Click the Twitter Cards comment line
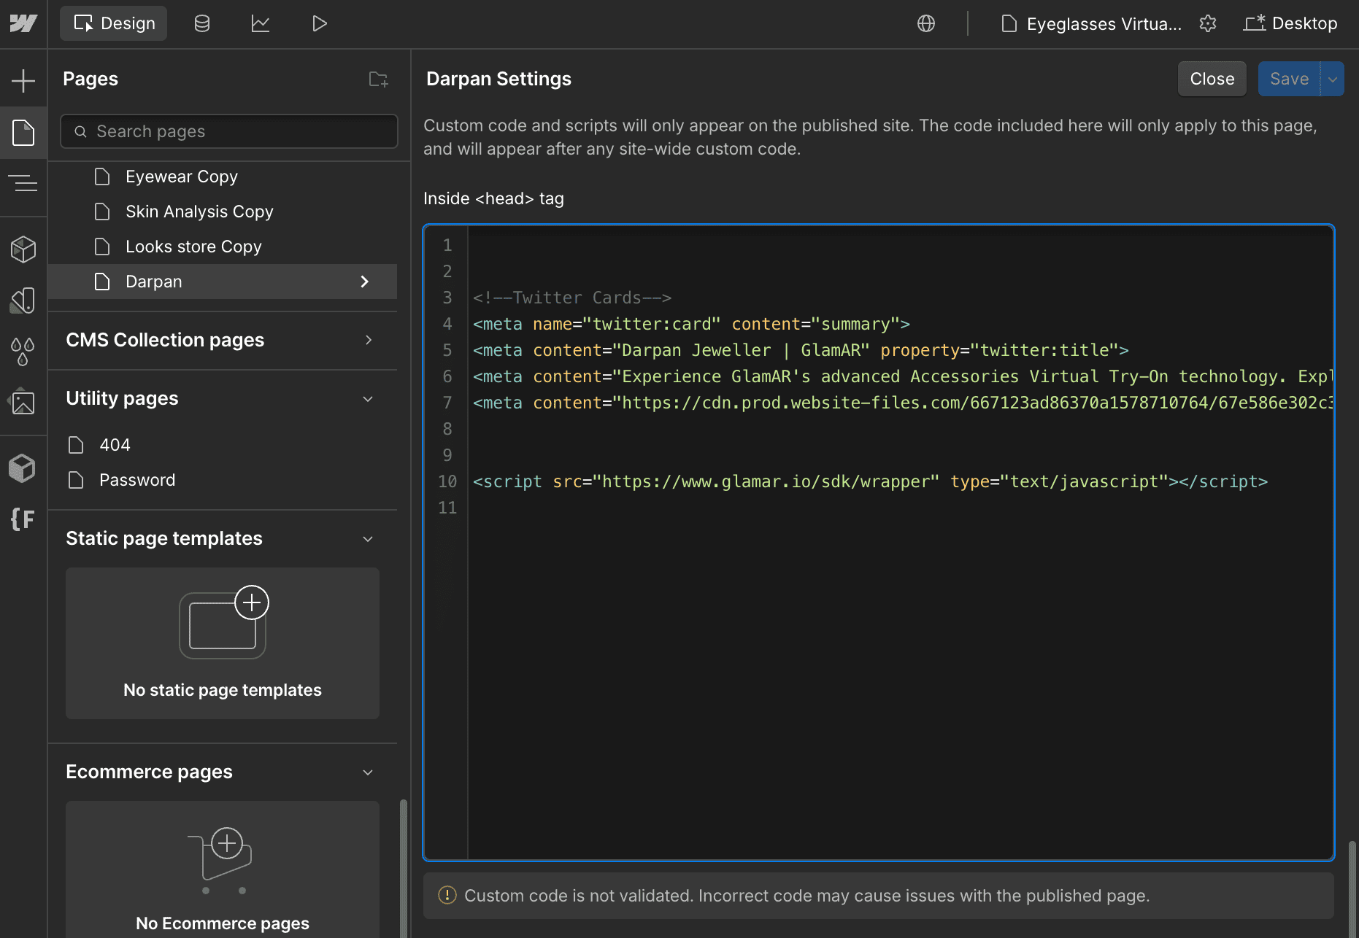Viewport: 1359px width, 938px height. coord(572,298)
